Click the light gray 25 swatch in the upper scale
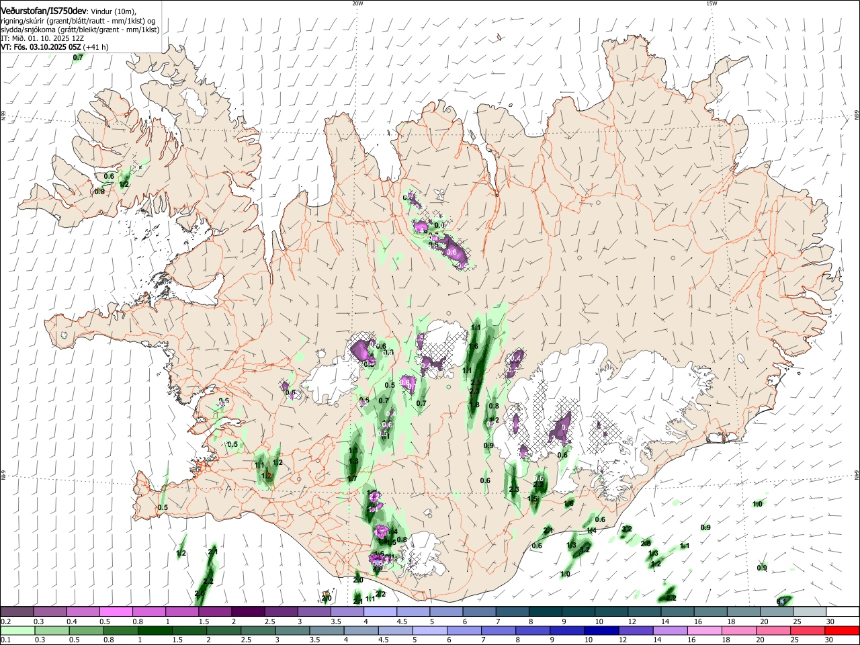This screenshot has height=645, width=860. point(810,611)
